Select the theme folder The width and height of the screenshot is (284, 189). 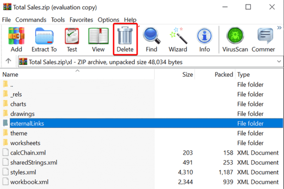[142, 133]
